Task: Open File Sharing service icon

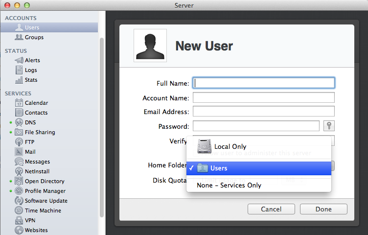Action: 19,132
